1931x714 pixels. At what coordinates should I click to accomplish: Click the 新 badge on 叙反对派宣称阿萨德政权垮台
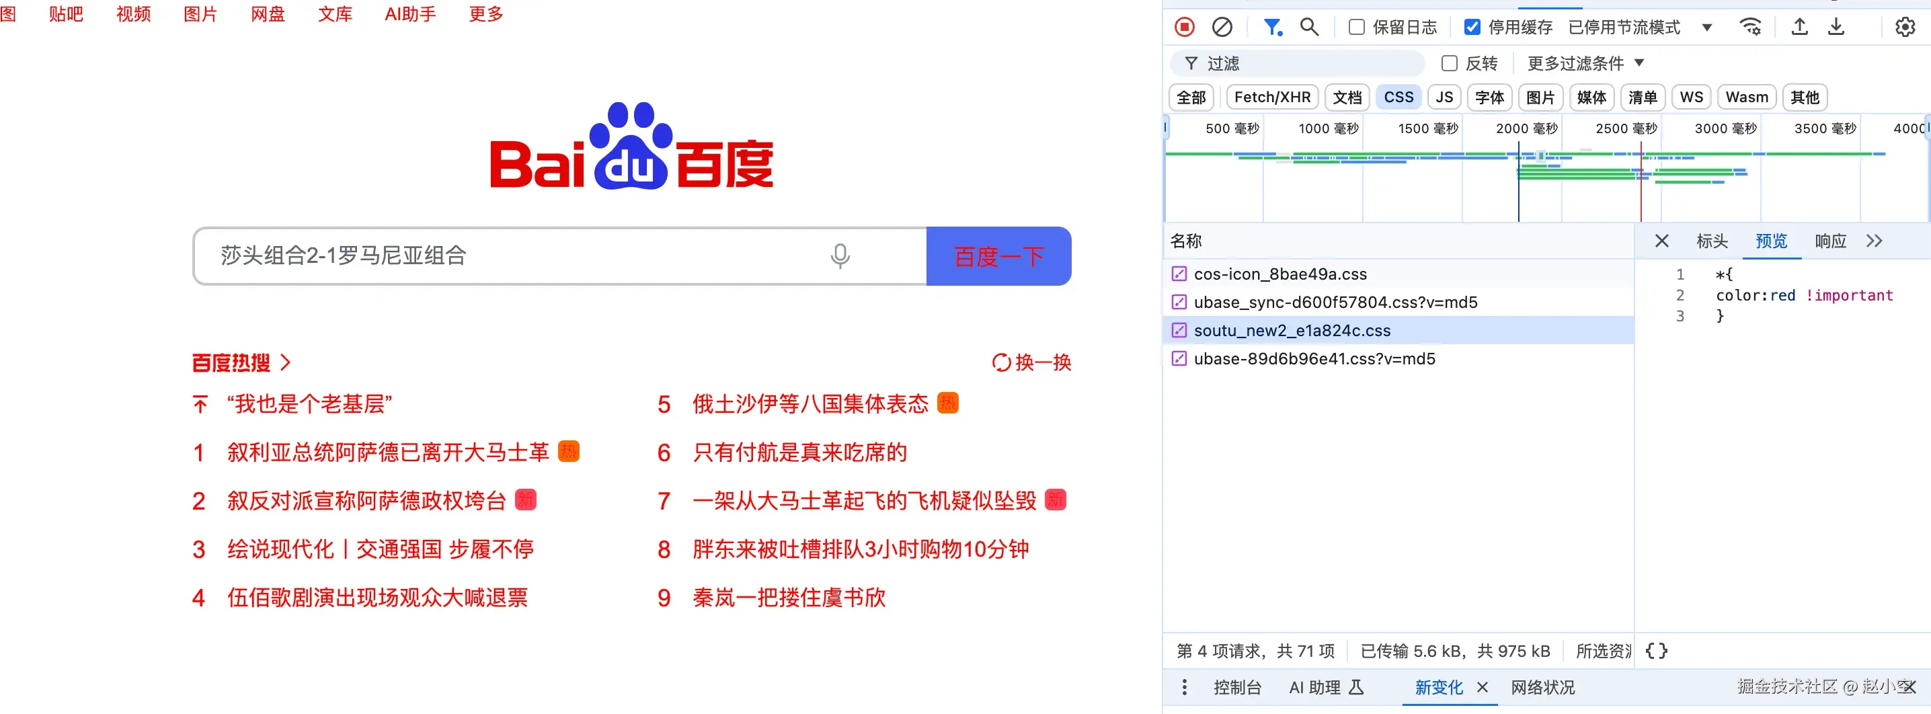click(526, 500)
